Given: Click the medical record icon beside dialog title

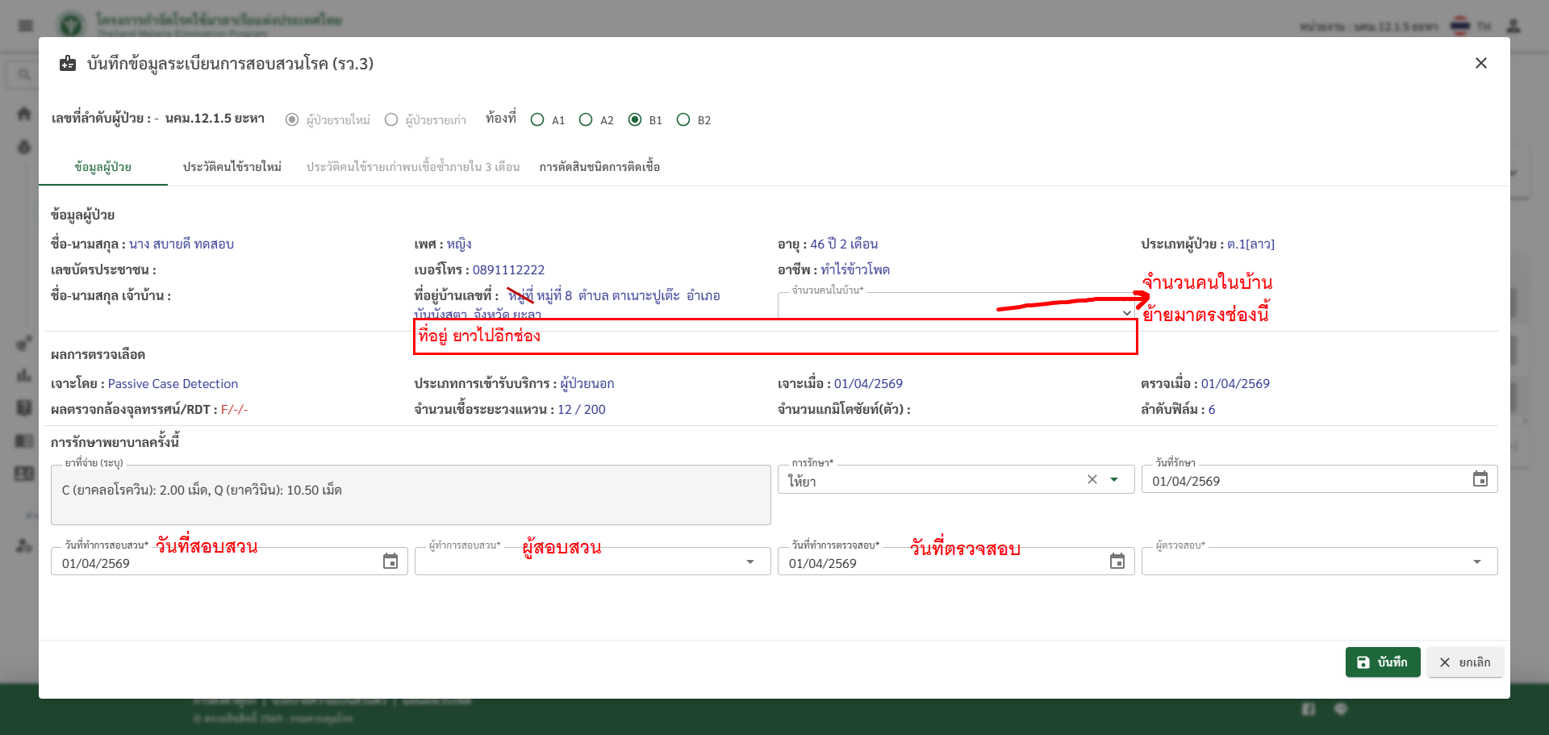Looking at the screenshot, I should pyautogui.click(x=69, y=64).
